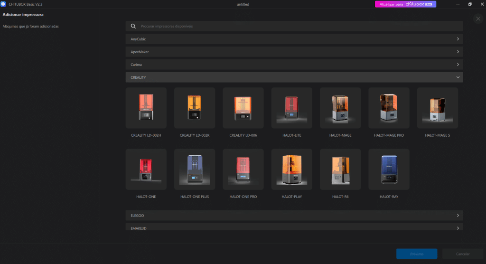Expand the Carima chevron arrow
Screen dimensions: 486x264
[458, 65]
